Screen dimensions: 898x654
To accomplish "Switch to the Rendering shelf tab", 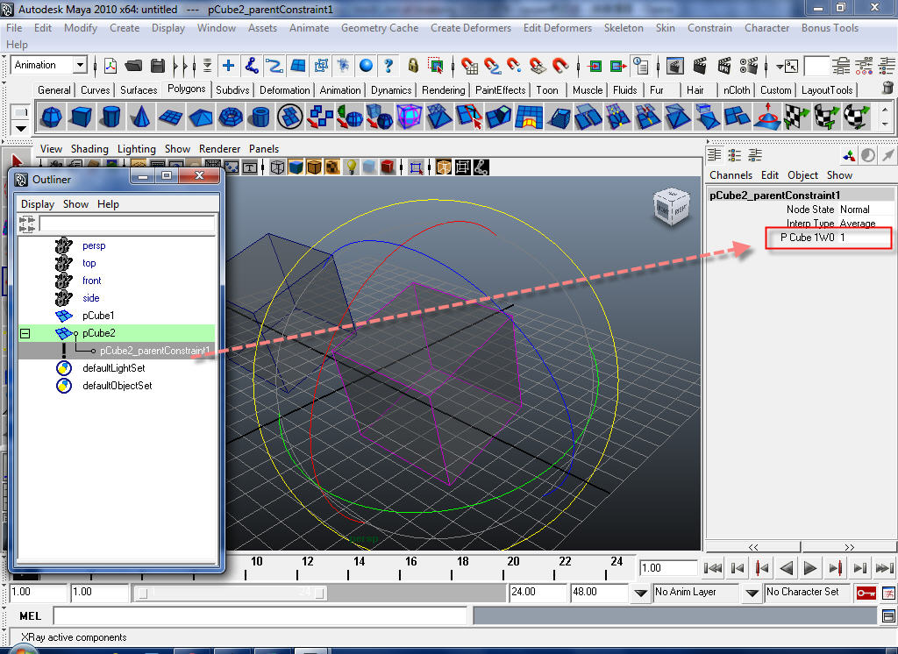I will (443, 90).
